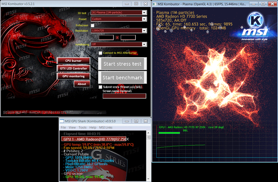This screenshot has width=278, height=182.
Task: Open the Resolution dropdown showing 1280x720
Action: click(x=119, y=31)
